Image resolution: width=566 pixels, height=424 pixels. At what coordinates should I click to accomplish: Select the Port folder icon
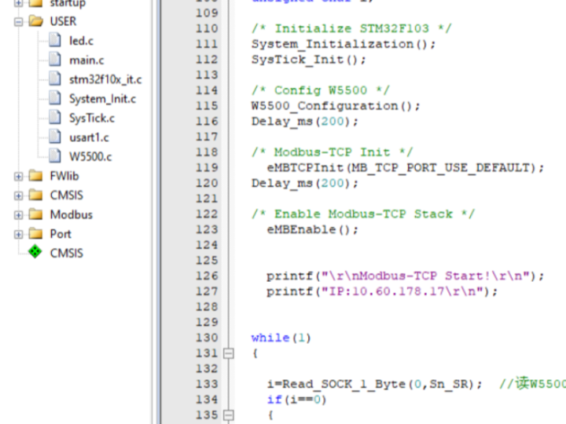click(35, 234)
